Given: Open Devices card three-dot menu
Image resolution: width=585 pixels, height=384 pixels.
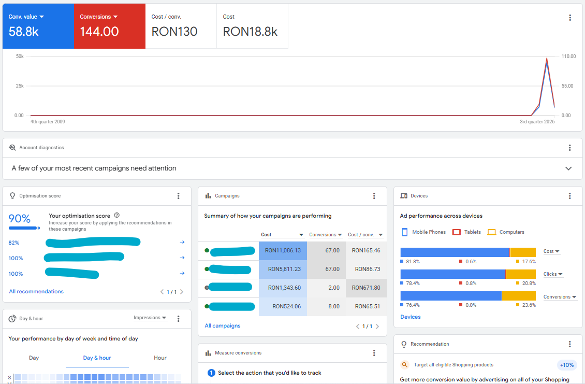Looking at the screenshot, I should point(569,196).
